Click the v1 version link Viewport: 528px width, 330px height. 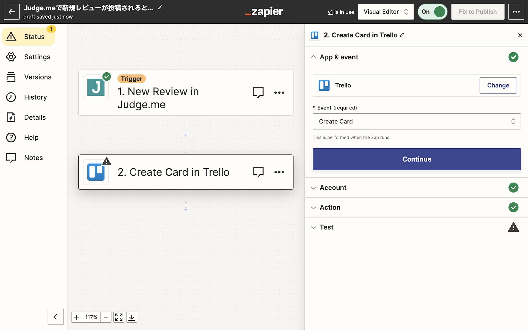[330, 12]
